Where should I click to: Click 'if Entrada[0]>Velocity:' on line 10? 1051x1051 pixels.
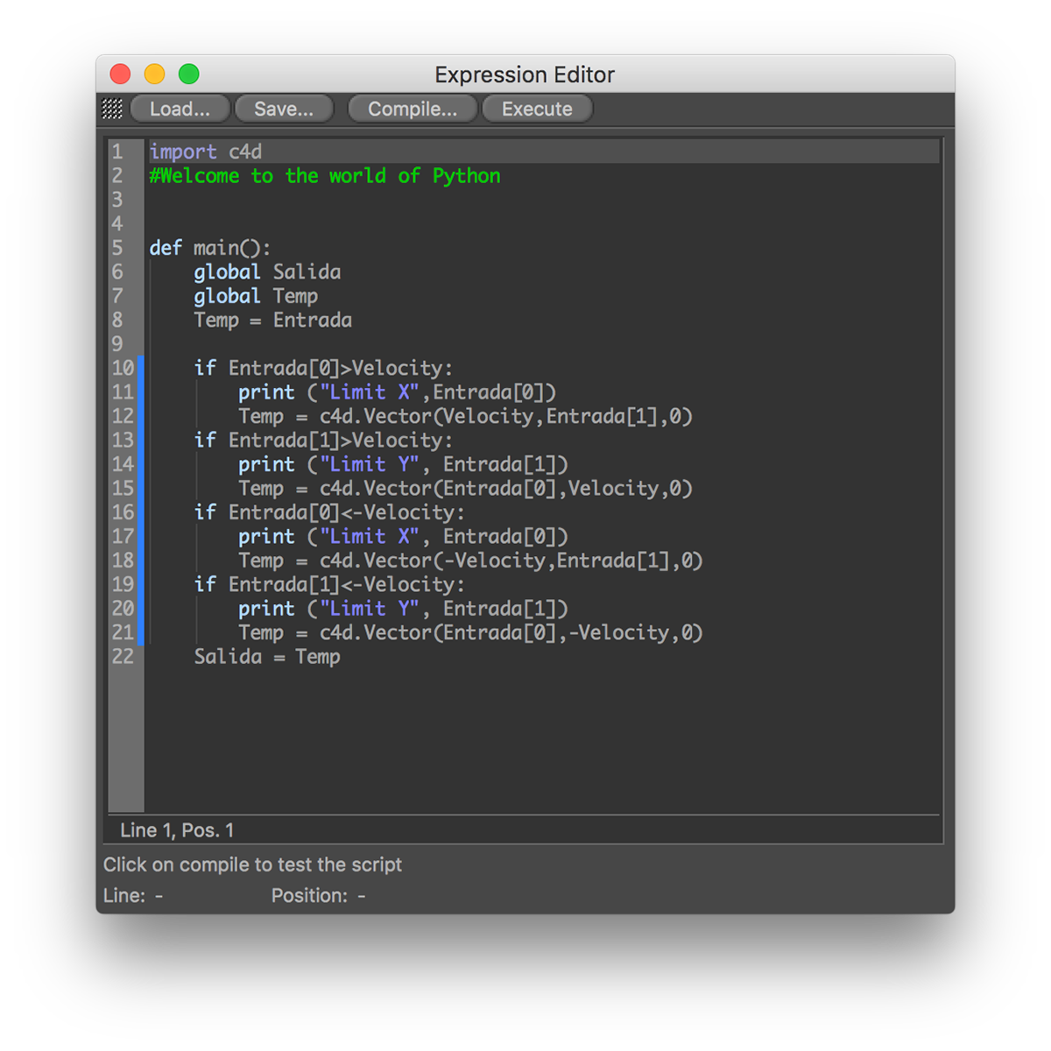(323, 368)
